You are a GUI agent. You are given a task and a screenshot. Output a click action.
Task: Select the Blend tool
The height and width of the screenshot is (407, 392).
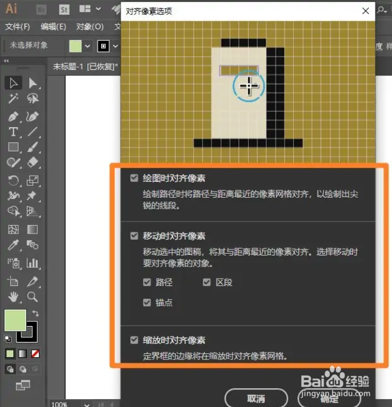[32, 245]
